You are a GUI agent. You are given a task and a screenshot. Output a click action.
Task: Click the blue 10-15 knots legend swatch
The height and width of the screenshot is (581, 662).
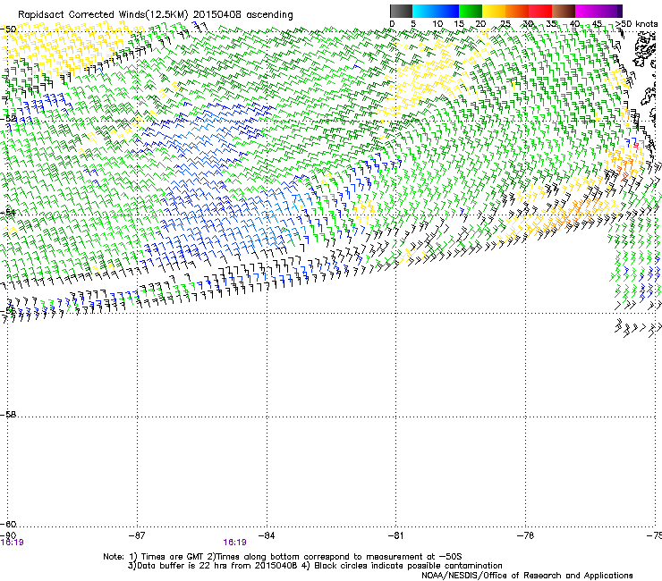[x=447, y=11]
